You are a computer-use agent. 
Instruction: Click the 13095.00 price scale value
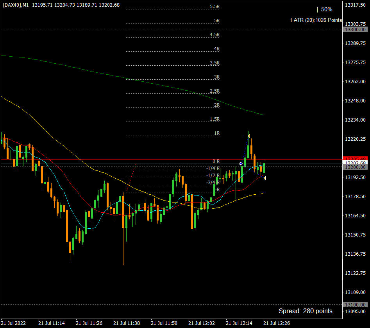pos(355,311)
